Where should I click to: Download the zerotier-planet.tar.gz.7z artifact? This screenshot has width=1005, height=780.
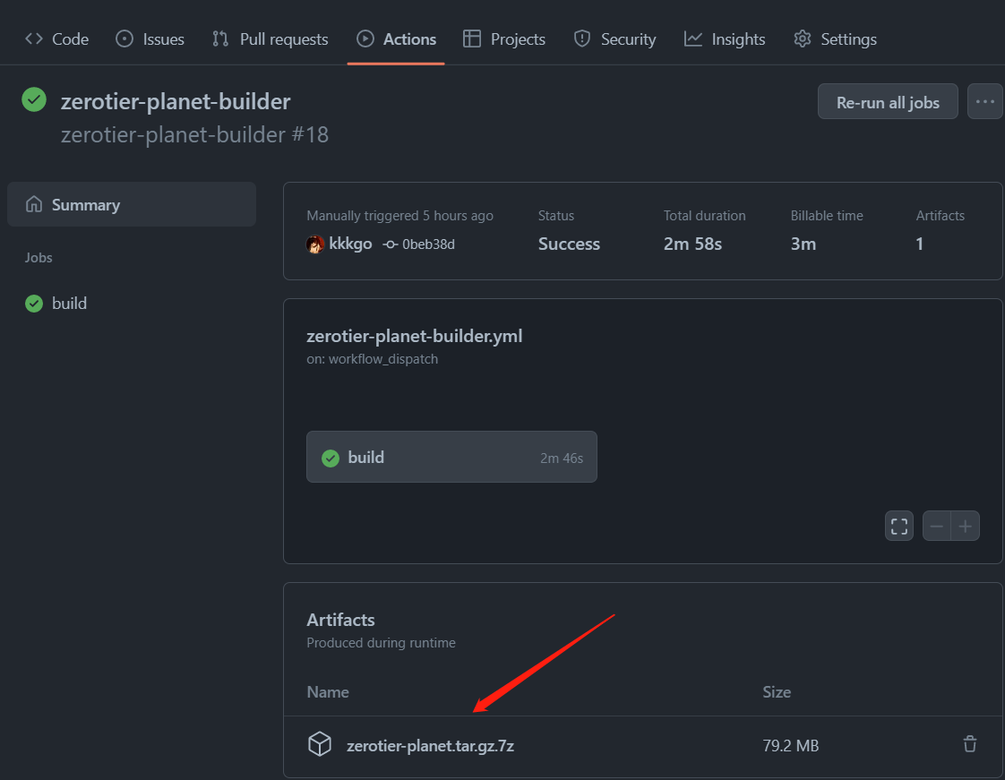pyautogui.click(x=430, y=744)
